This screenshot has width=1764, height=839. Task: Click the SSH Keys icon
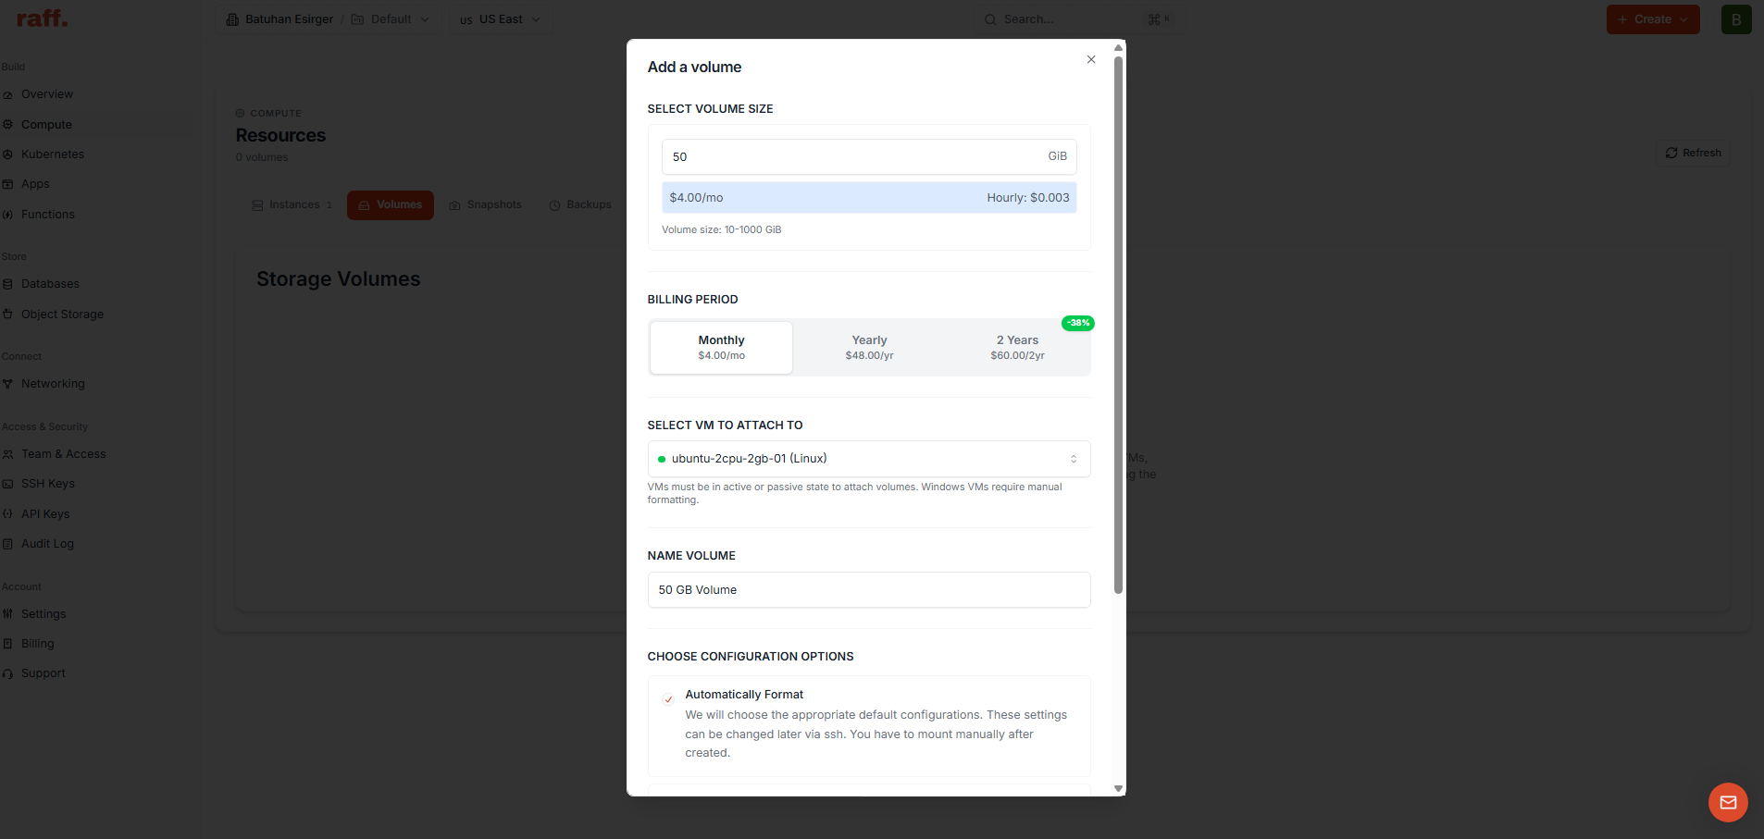(7, 484)
